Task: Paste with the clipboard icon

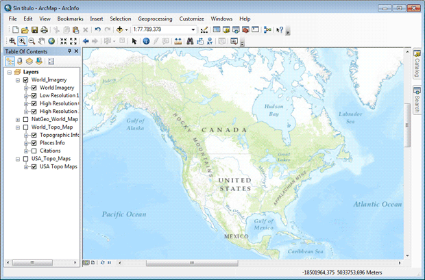Action: click(x=76, y=30)
